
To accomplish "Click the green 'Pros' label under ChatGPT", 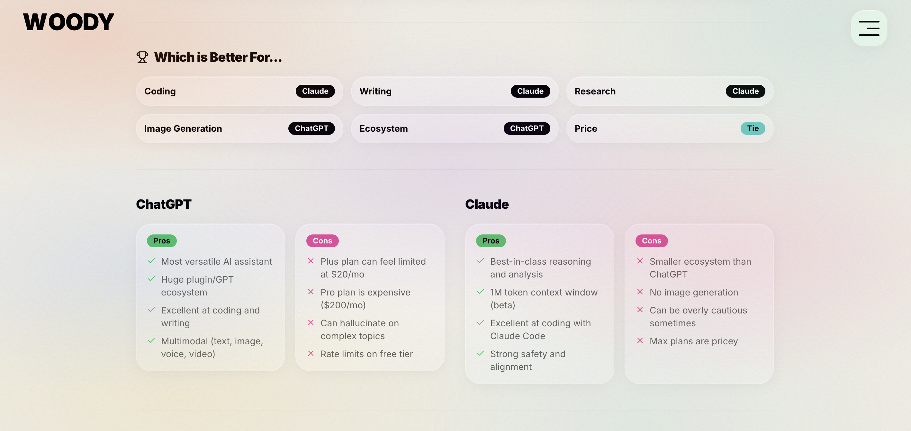I will point(161,240).
